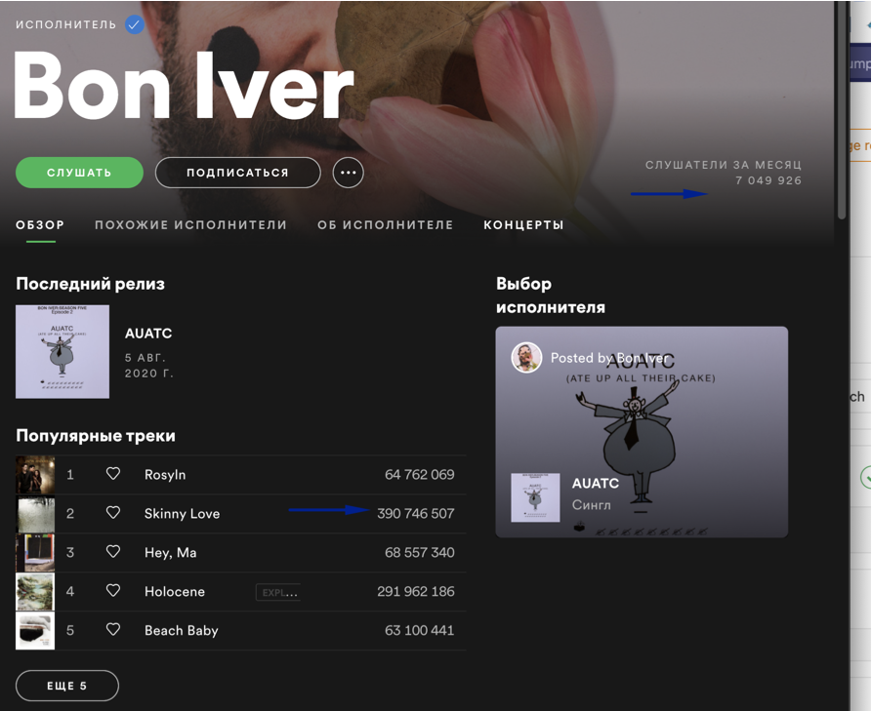
Task: Like the track Rosyln with heart icon
Action: [113, 474]
